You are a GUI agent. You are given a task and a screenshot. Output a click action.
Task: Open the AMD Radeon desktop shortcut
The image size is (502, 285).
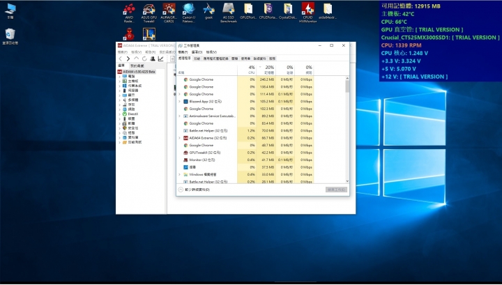pyautogui.click(x=129, y=13)
